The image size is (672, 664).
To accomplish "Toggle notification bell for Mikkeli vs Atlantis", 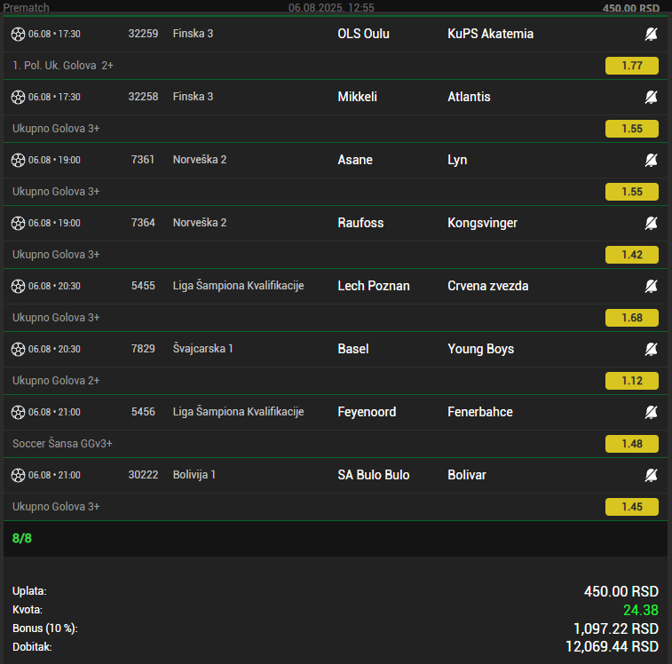I will click(651, 97).
